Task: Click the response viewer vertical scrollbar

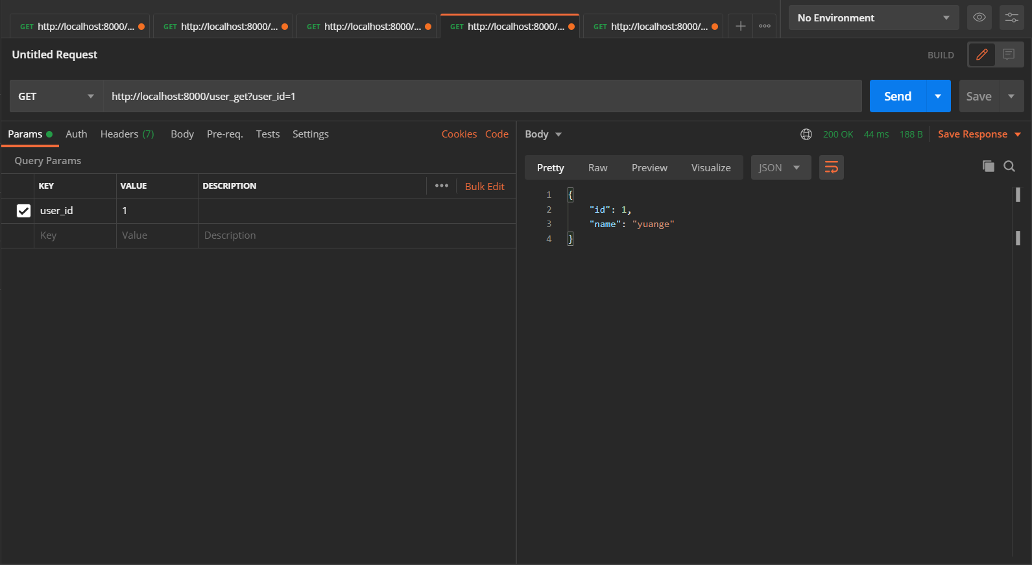Action: tap(1018, 372)
